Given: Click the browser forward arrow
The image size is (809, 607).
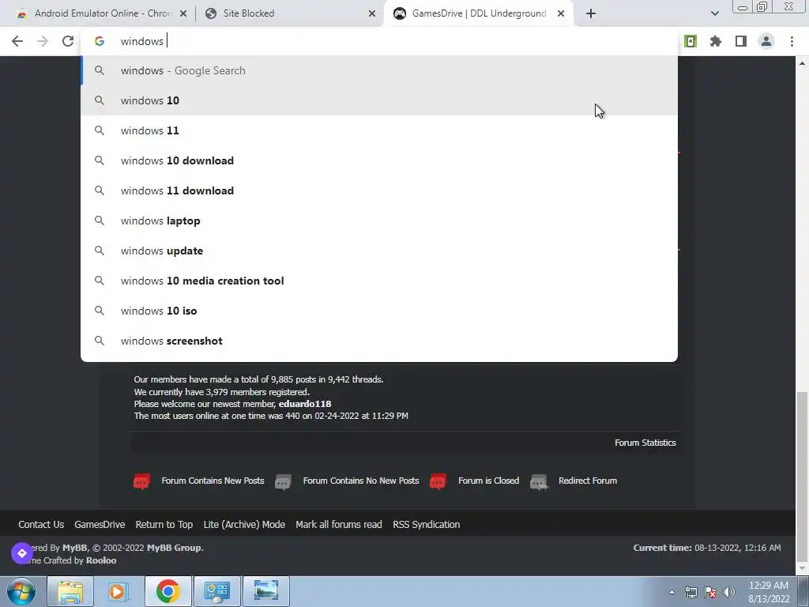Looking at the screenshot, I should 43,41.
